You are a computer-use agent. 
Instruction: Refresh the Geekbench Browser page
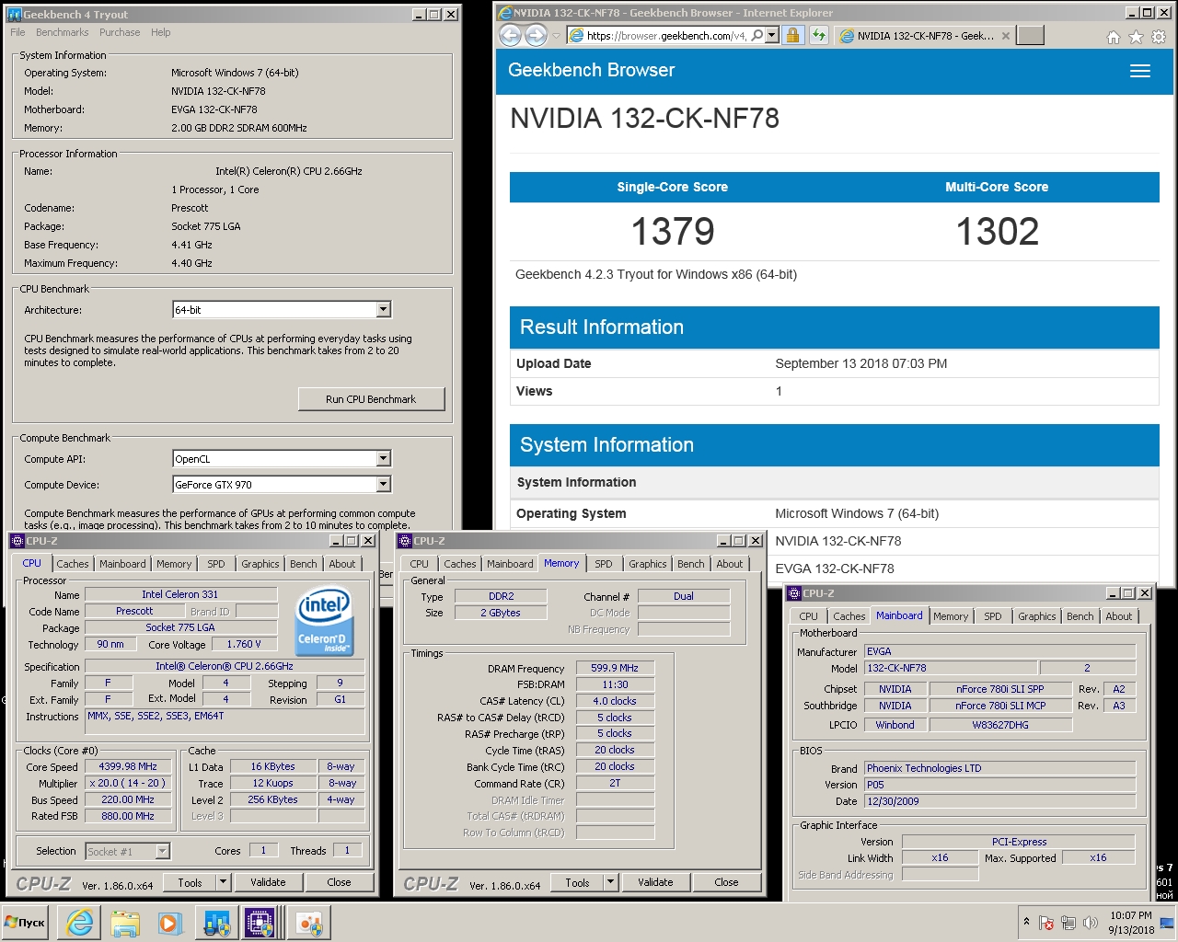[818, 35]
